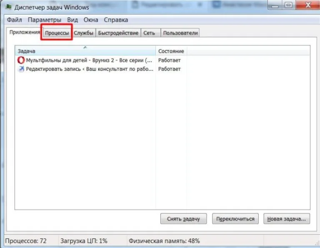This screenshot has width=320, height=248.
Task: Click the Диспетчер задач Windows title text
Action: pos(52,7)
